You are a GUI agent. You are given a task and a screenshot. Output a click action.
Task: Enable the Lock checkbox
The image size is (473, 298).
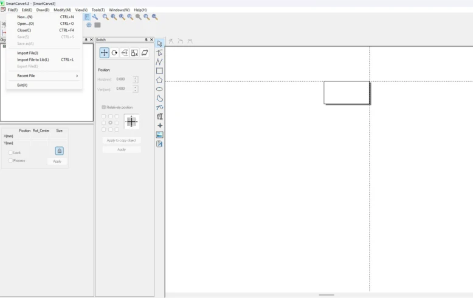pos(10,152)
